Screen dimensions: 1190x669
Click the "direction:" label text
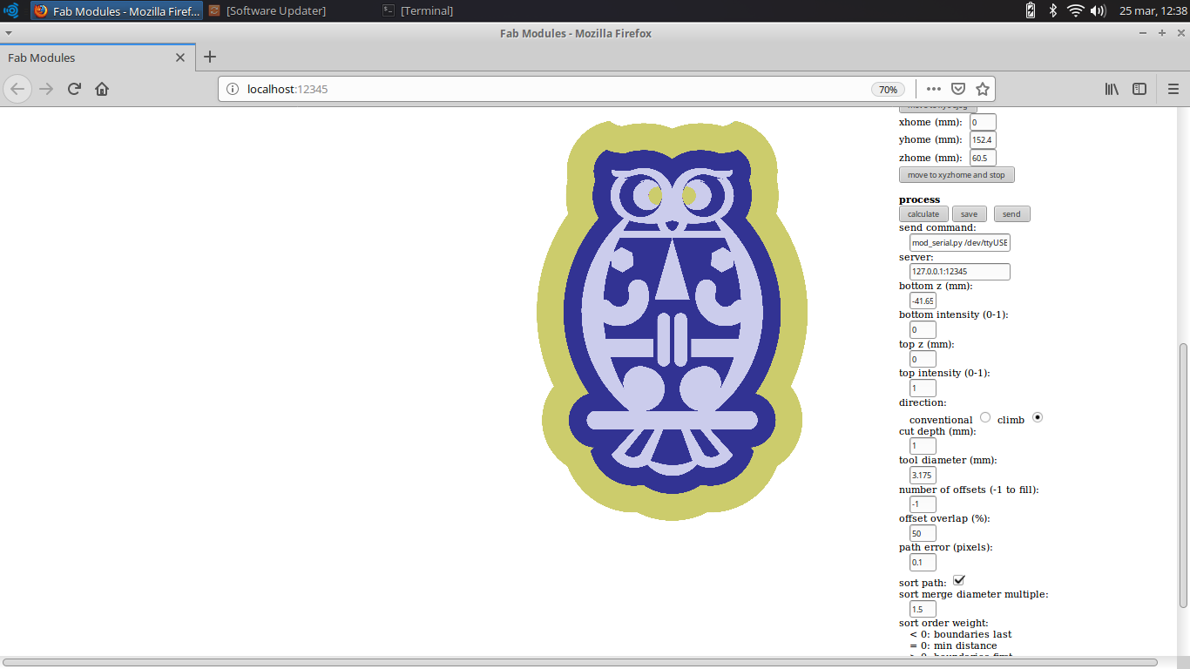[x=923, y=402]
